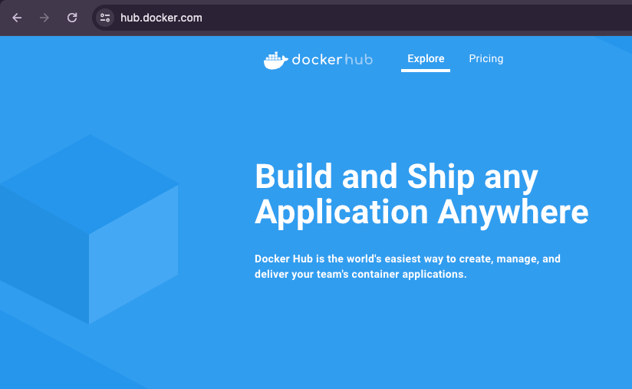Go back with the browser back arrow
This screenshot has width=632, height=389.
[17, 18]
